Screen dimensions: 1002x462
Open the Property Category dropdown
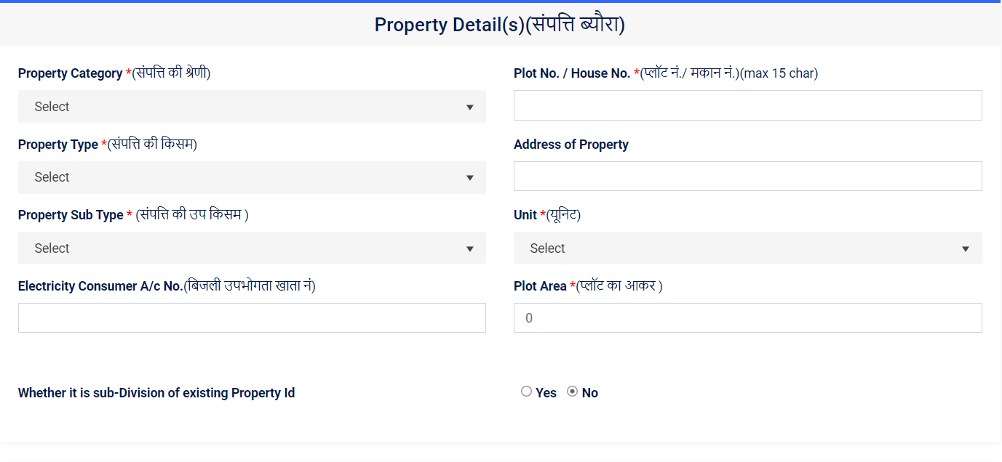[251, 106]
